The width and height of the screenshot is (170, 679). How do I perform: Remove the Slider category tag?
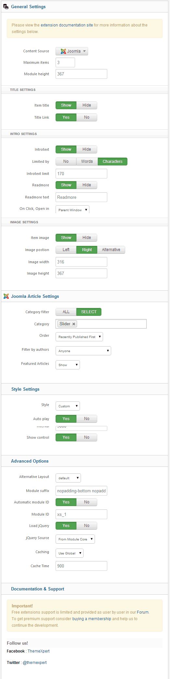tap(74, 324)
